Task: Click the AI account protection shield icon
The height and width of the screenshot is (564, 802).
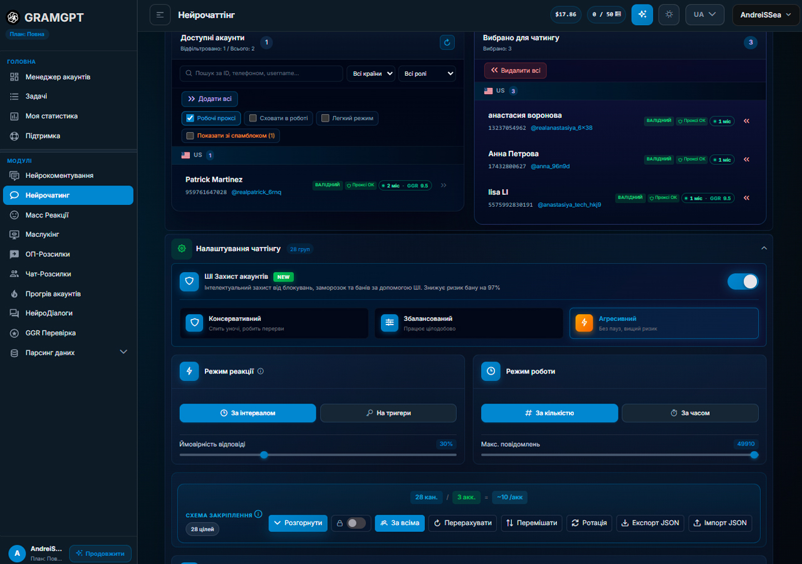Action: pos(189,281)
